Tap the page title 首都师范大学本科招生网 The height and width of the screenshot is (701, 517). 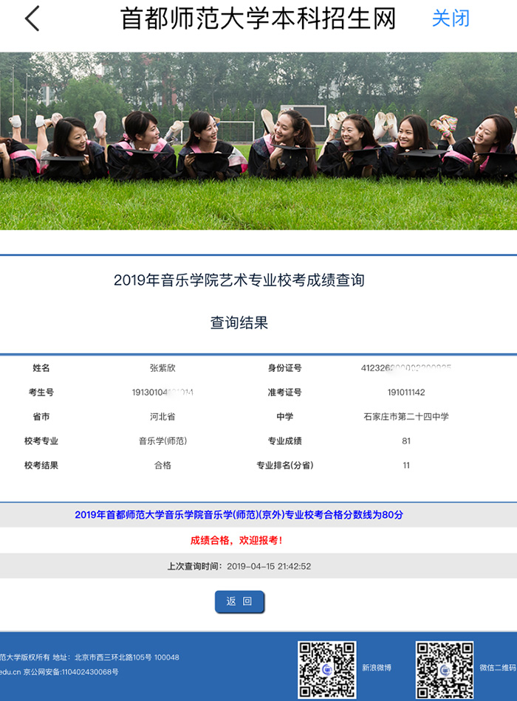pos(258,18)
